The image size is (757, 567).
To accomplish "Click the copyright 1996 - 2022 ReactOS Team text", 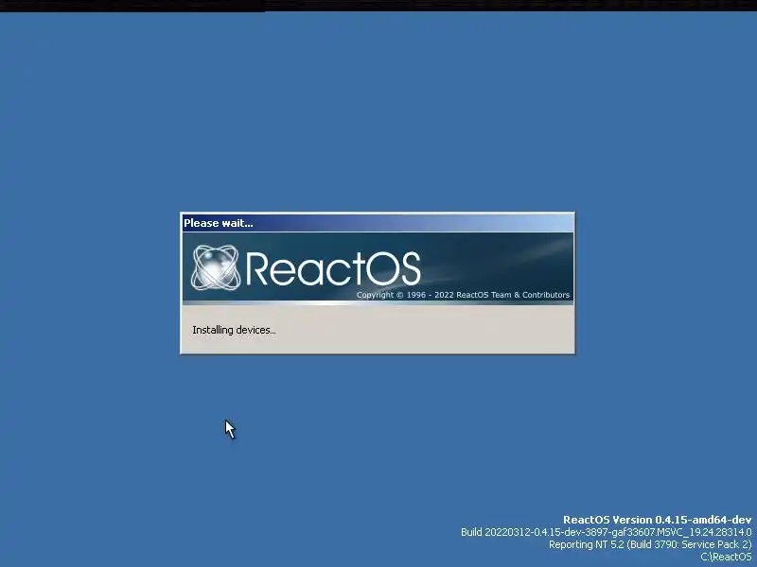I will (x=463, y=295).
